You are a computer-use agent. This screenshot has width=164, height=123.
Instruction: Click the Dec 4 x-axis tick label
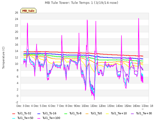coord(29,106)
